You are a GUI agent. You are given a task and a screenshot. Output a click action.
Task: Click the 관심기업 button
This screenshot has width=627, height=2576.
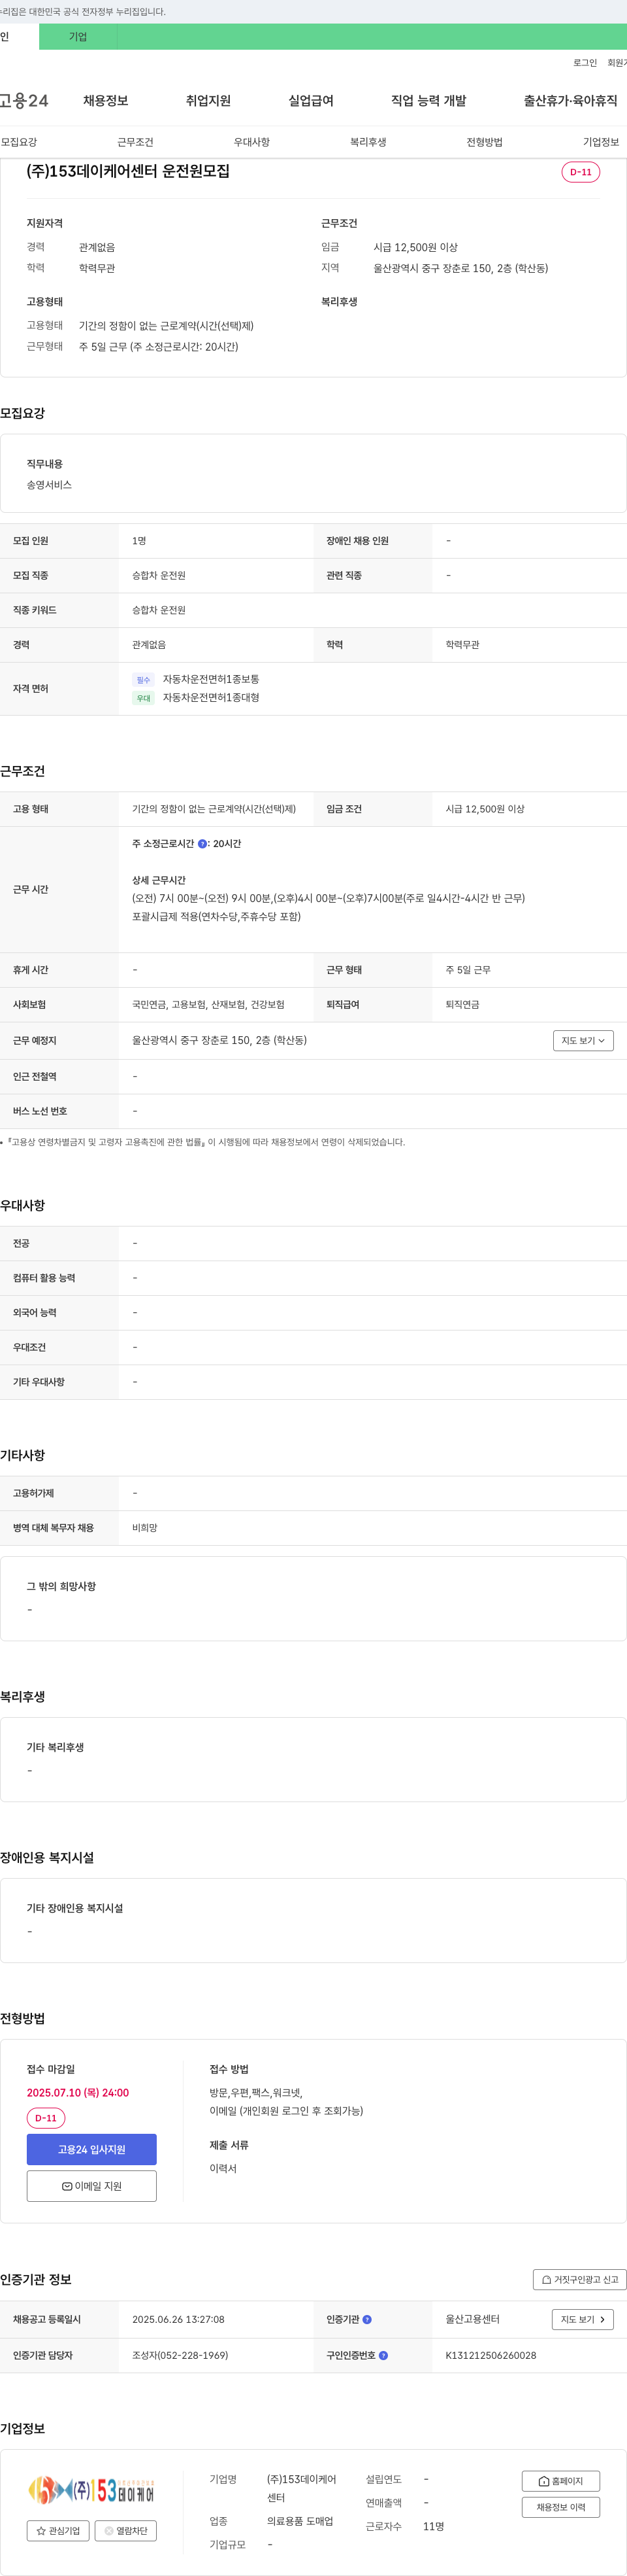58,2531
